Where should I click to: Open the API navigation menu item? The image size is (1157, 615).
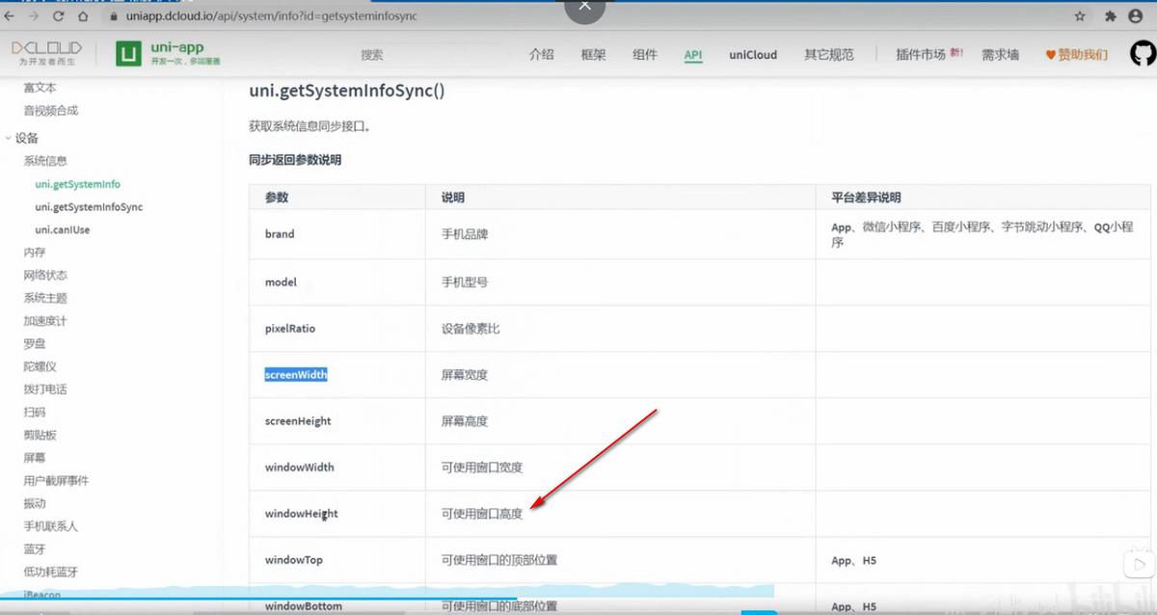692,55
